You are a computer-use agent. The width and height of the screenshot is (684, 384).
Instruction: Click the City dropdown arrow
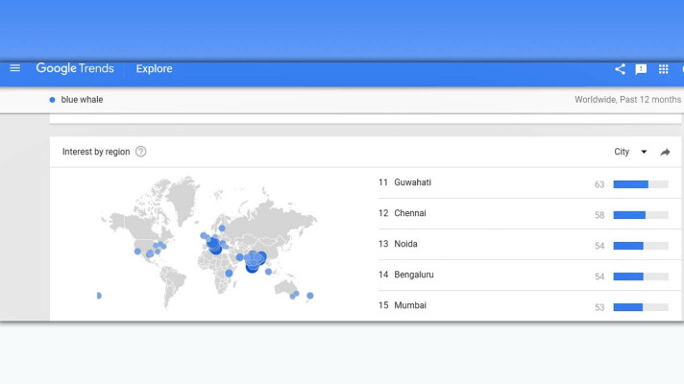644,152
